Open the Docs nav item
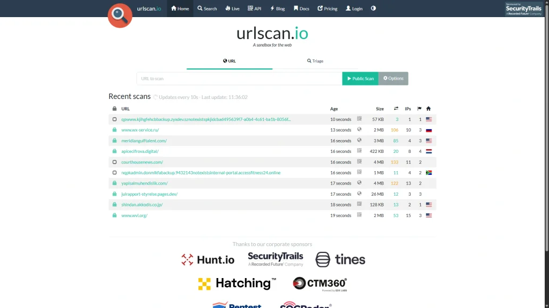549x308 pixels. click(x=301, y=9)
